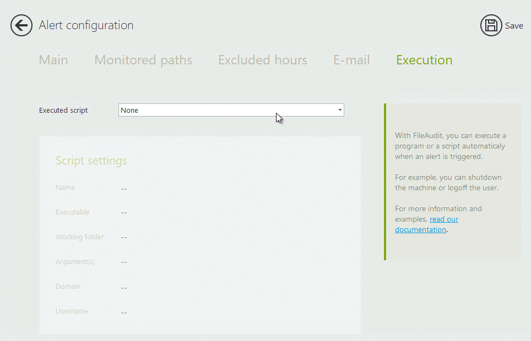This screenshot has height=341, width=531.
Task: Click the 'For example, you can shutdown' text
Action: click(448, 183)
